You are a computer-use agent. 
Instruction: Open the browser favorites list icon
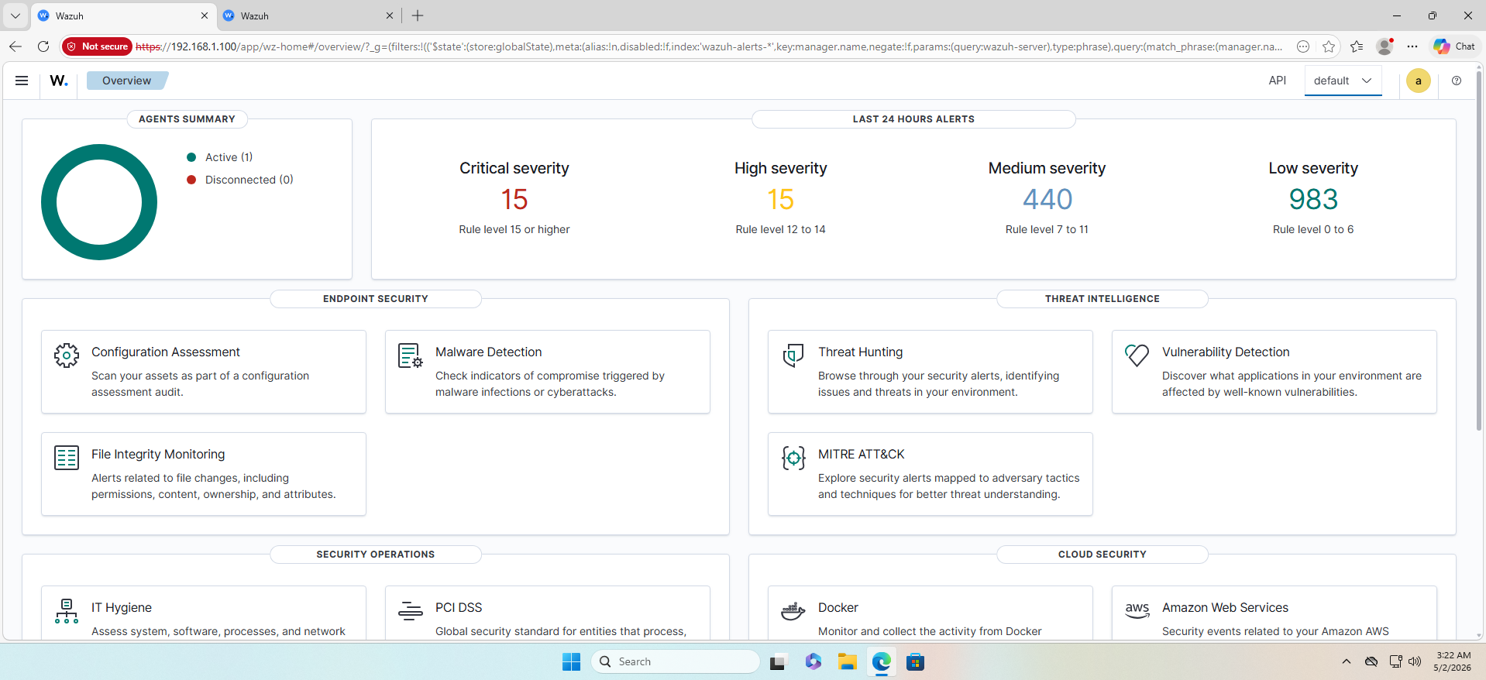(1357, 46)
